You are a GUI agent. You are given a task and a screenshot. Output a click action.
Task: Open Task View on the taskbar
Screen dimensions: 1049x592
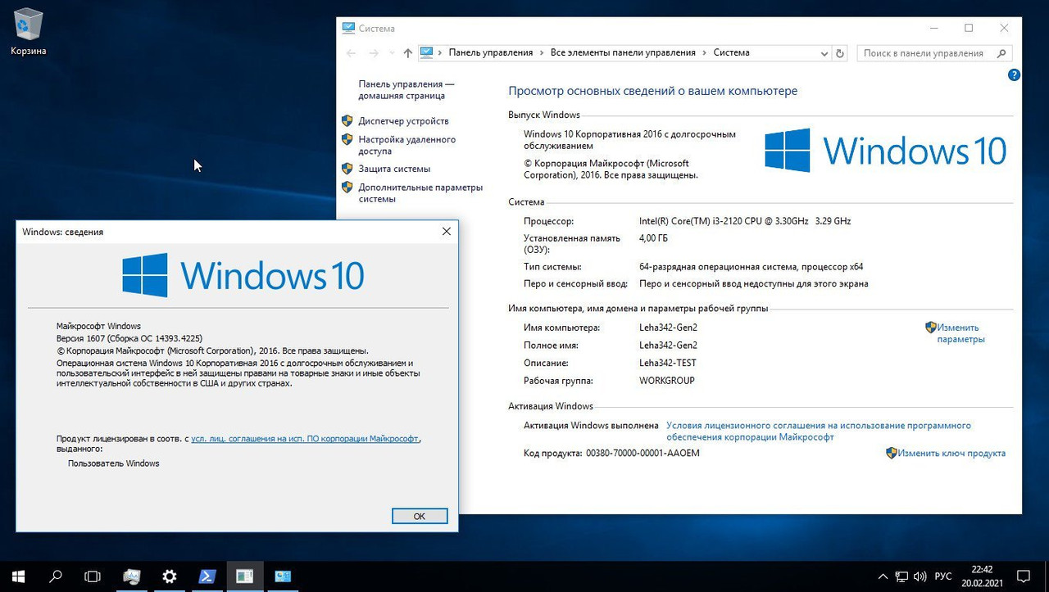click(x=93, y=576)
